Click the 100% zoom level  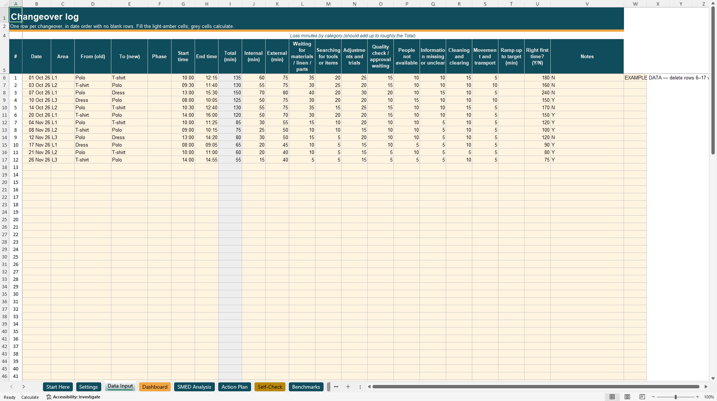point(709,397)
